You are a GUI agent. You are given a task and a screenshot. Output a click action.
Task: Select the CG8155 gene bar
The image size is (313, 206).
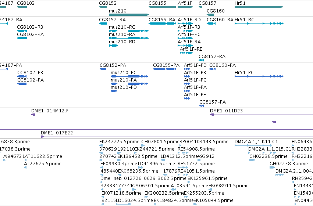tap(162, 7)
